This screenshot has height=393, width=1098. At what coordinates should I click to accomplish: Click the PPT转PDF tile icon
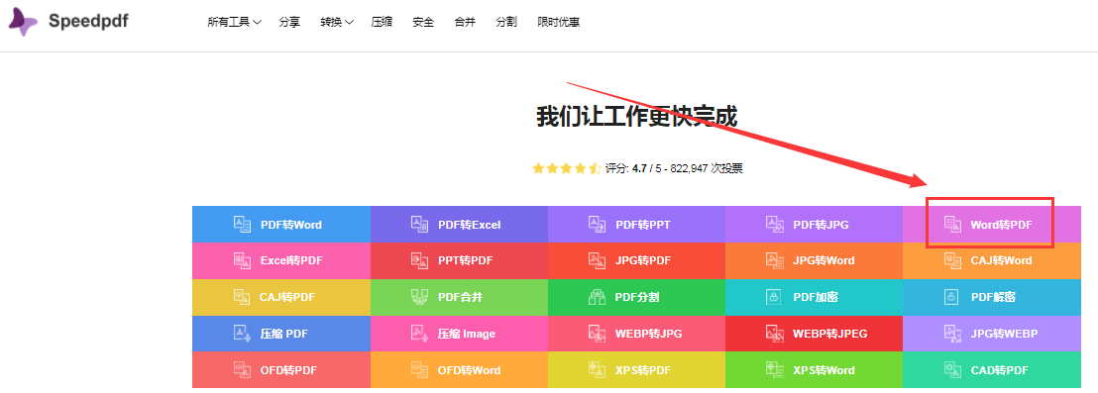(419, 260)
